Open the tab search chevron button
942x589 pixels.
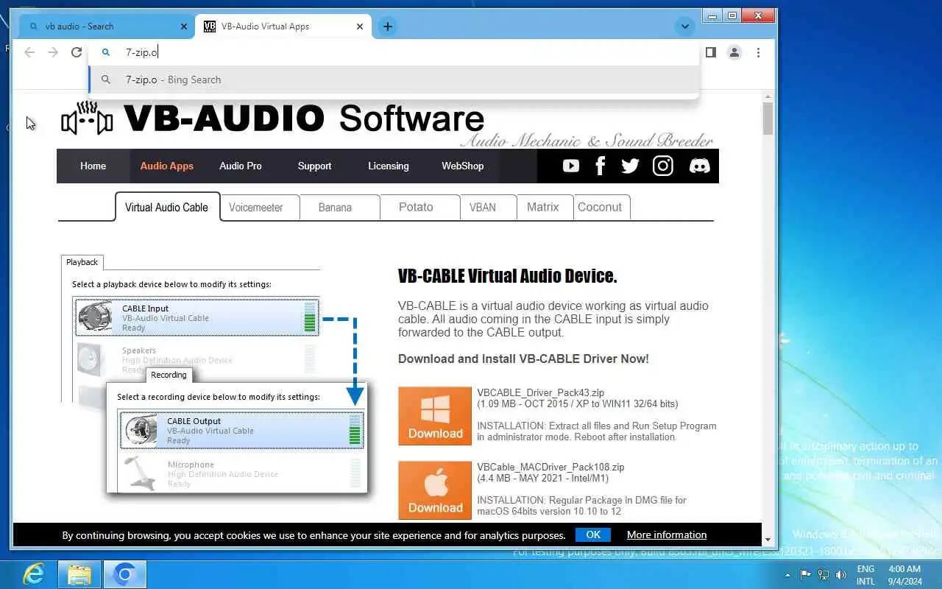[685, 27]
